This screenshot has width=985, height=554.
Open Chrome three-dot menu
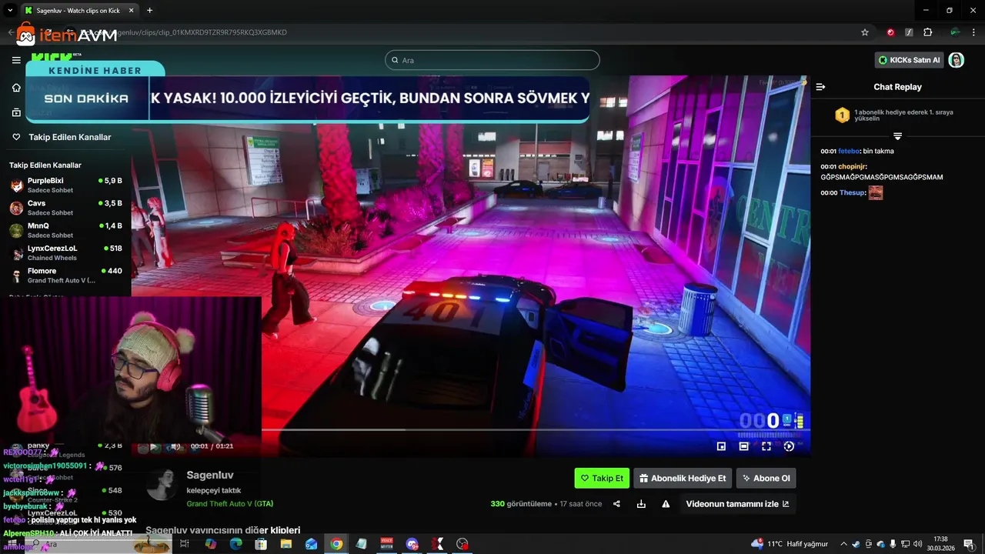pyautogui.click(x=974, y=32)
